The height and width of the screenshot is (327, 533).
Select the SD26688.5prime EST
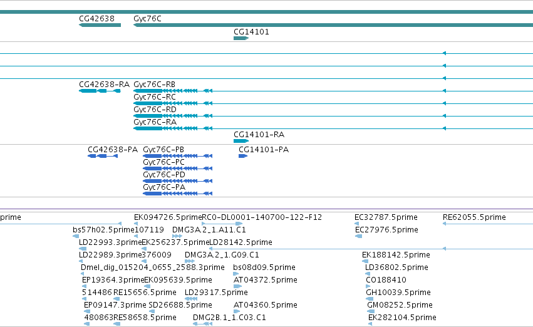(x=152, y=312)
